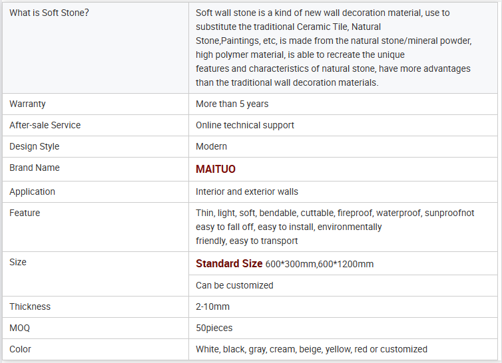Click 'More than 5 years' value

click(232, 104)
